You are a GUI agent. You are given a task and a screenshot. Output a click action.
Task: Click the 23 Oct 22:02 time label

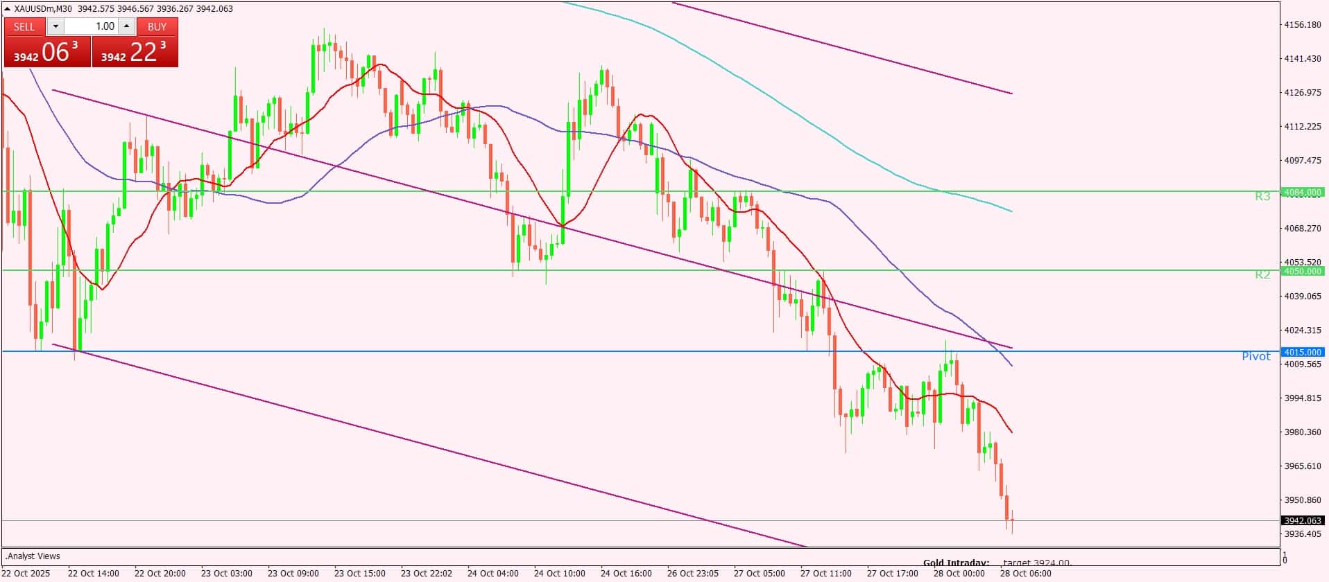427,574
